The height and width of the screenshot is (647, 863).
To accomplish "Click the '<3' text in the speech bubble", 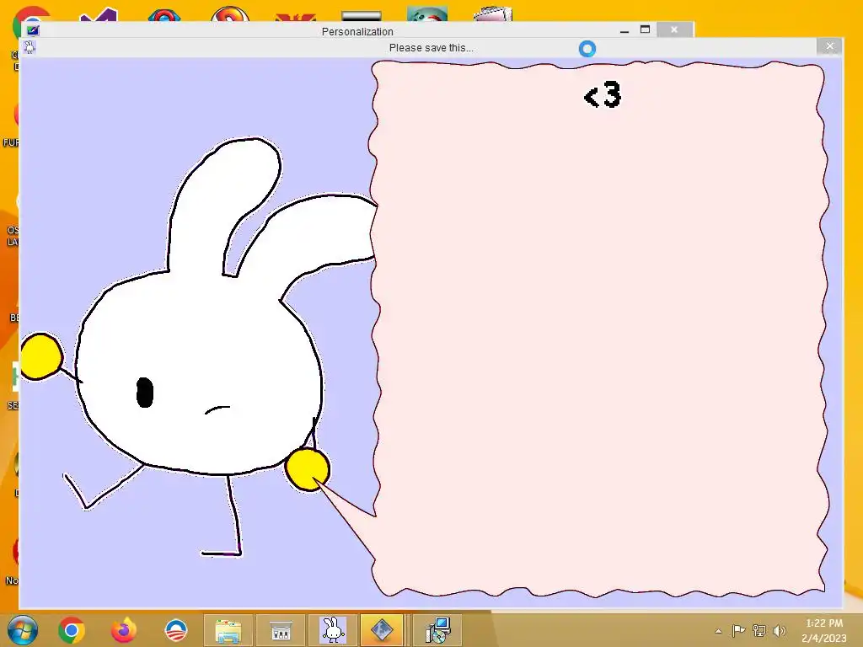I will [603, 94].
